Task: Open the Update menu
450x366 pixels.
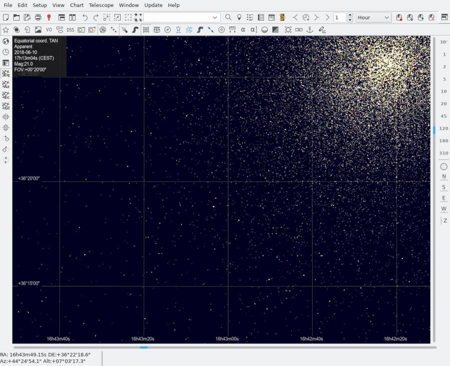Action: coord(153,5)
